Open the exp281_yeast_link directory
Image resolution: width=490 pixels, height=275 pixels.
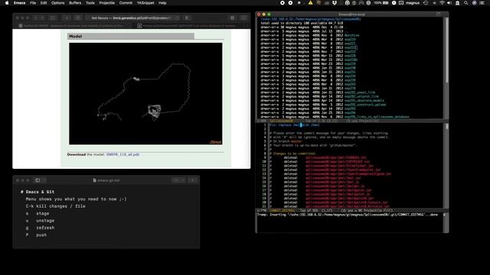click(360, 92)
